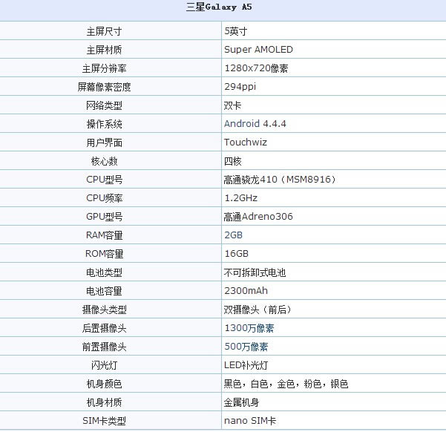Select the 1.2GHz value

pos(241,198)
